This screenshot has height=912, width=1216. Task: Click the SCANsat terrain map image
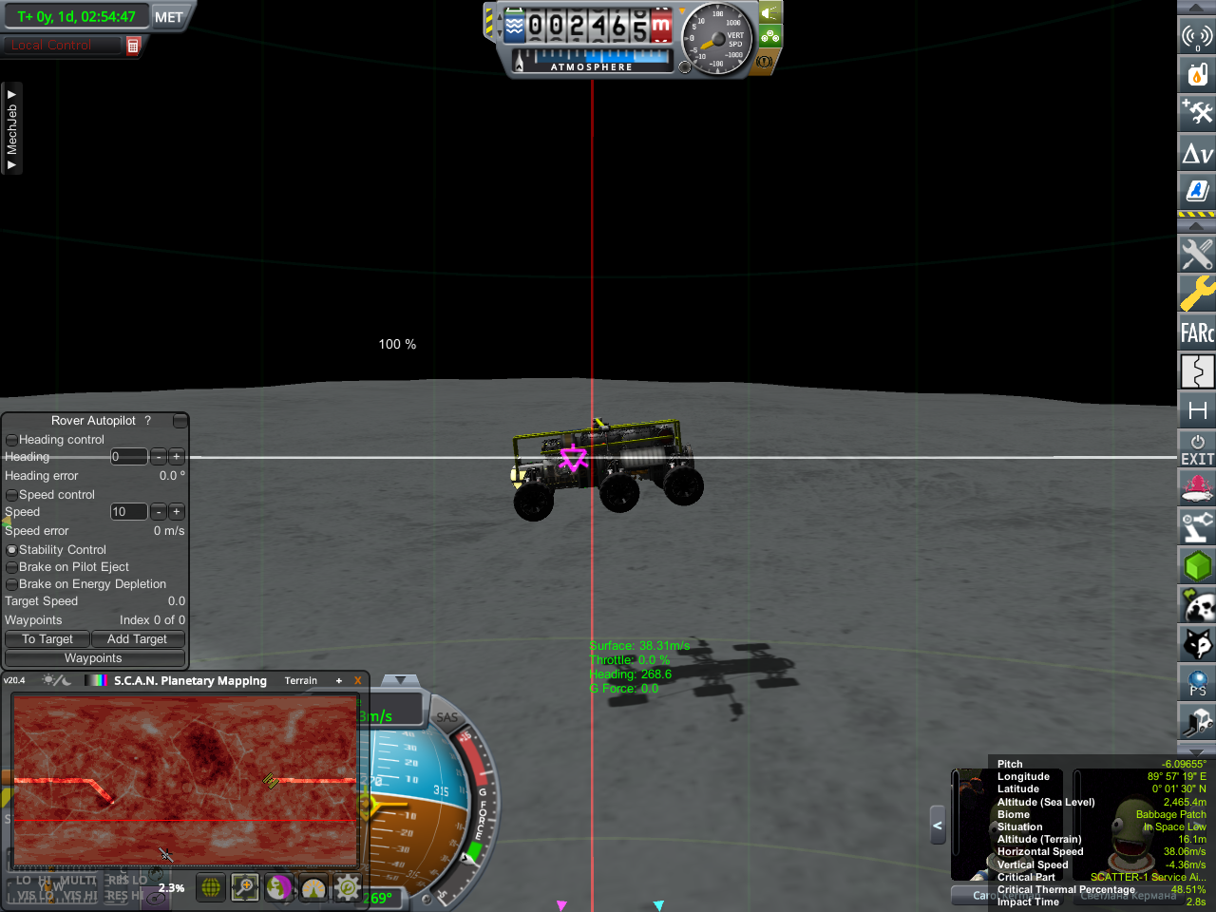[185, 779]
